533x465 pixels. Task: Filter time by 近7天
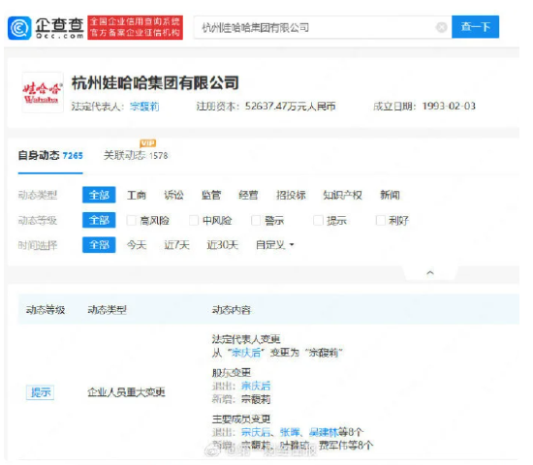pos(176,245)
